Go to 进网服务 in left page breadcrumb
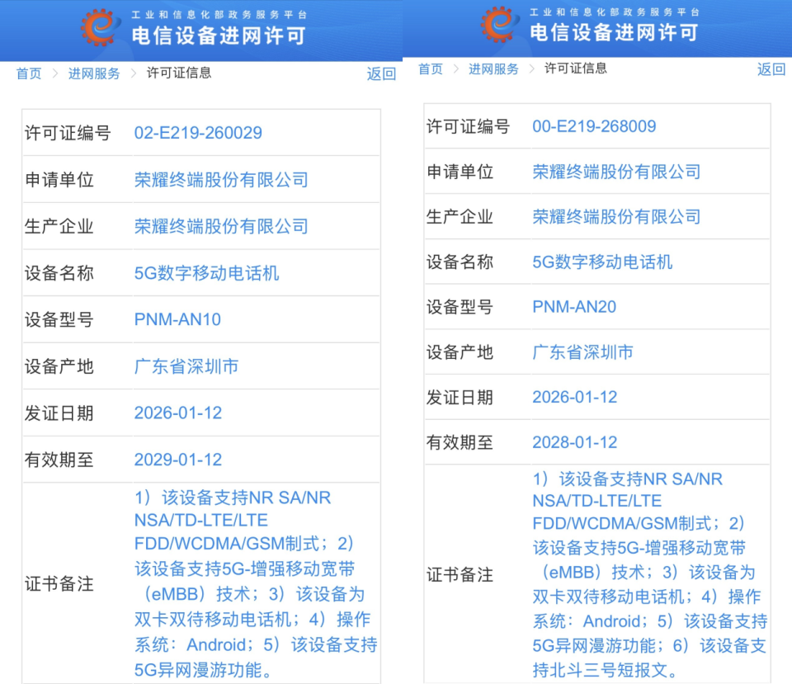 (94, 73)
